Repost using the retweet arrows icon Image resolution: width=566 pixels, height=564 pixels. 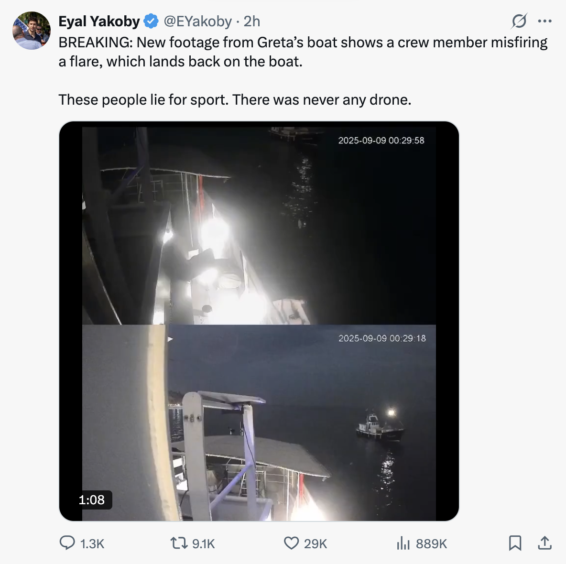[179, 543]
